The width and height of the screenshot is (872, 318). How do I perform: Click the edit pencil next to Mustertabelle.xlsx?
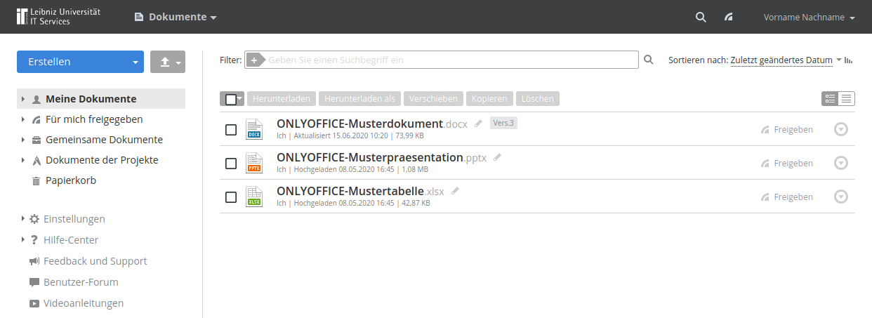[456, 191]
